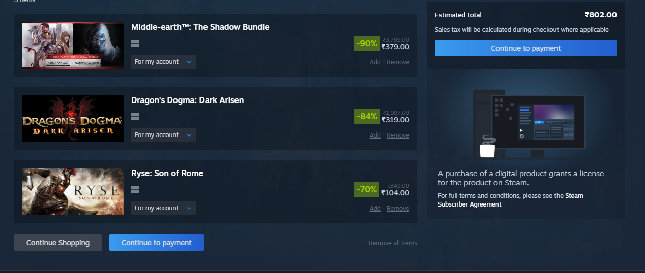Remove Middle-earth Shadow Bundle from cart

[x=398, y=62]
